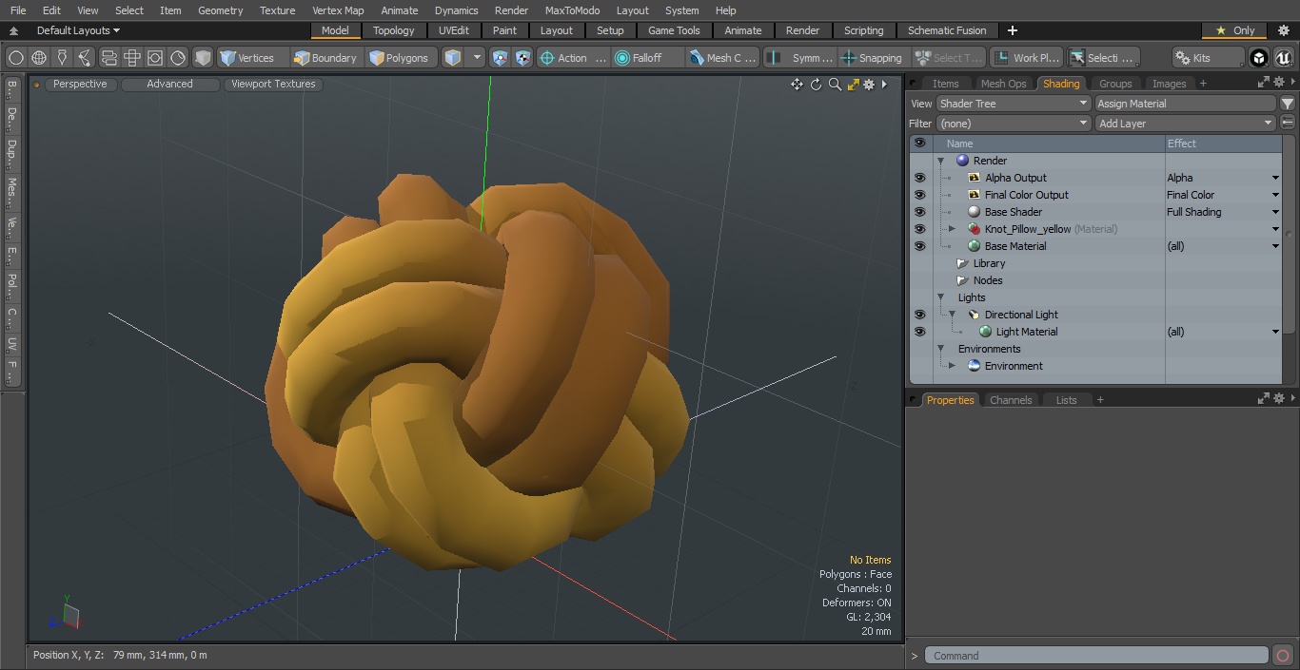Click the viewport zoom magnifier icon
The height and width of the screenshot is (670, 1300).
tap(835, 85)
